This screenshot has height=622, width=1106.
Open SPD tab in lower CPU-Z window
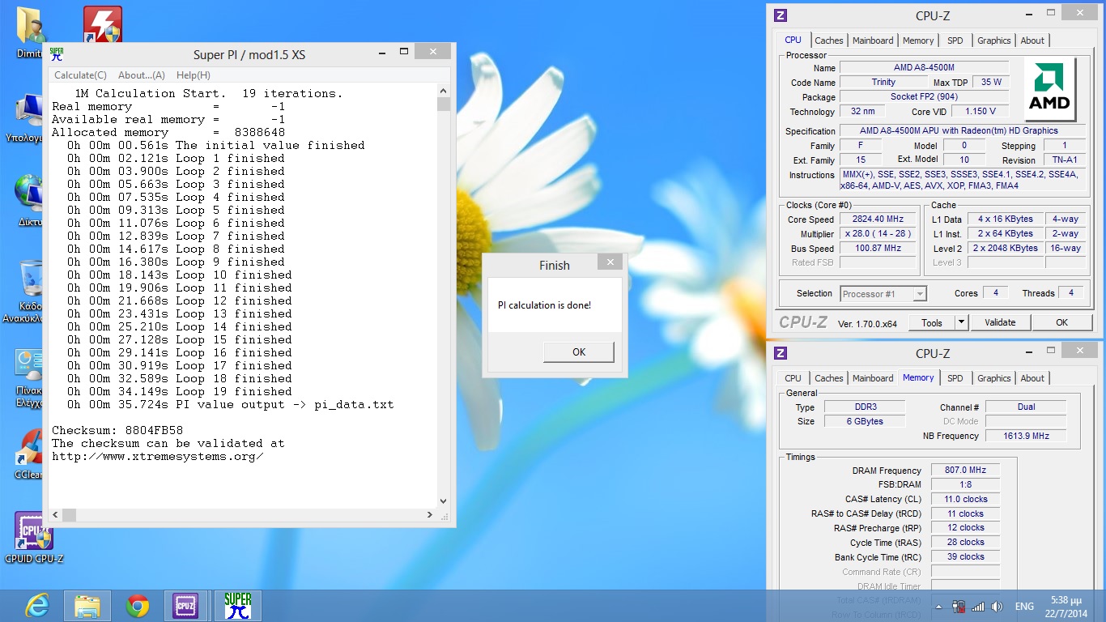955,378
